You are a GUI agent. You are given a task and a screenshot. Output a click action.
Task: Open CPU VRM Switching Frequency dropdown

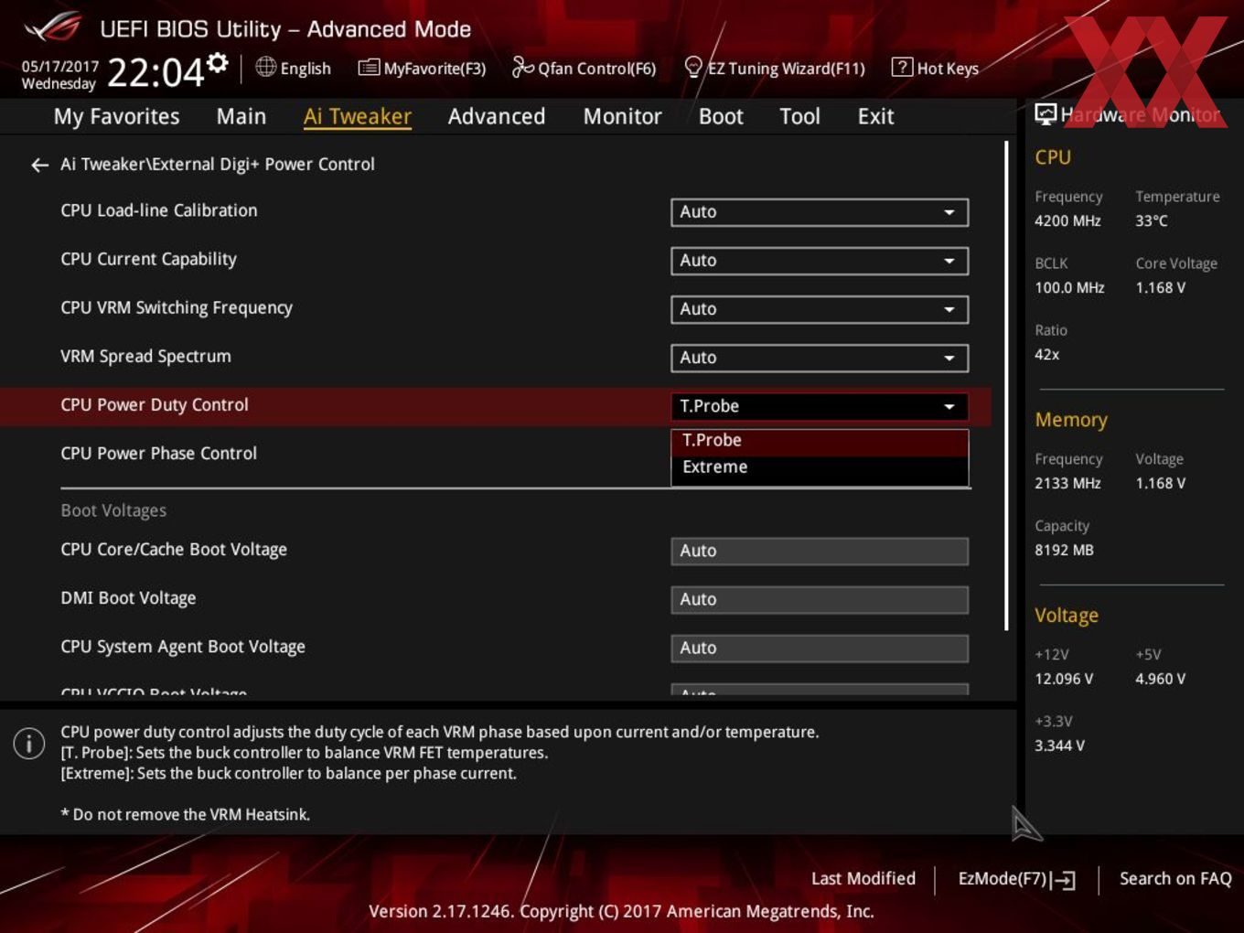820,309
